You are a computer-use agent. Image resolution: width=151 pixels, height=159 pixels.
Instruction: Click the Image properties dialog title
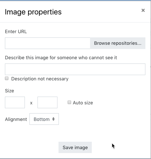tap(33, 12)
